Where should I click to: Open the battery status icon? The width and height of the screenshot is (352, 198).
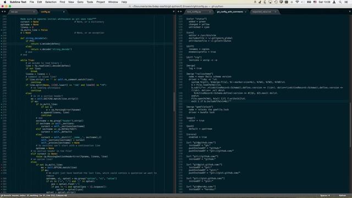pyautogui.click(x=309, y=2)
